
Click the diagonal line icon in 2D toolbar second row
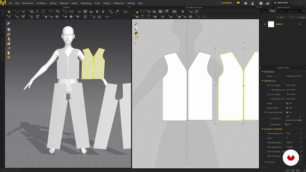point(198,17)
